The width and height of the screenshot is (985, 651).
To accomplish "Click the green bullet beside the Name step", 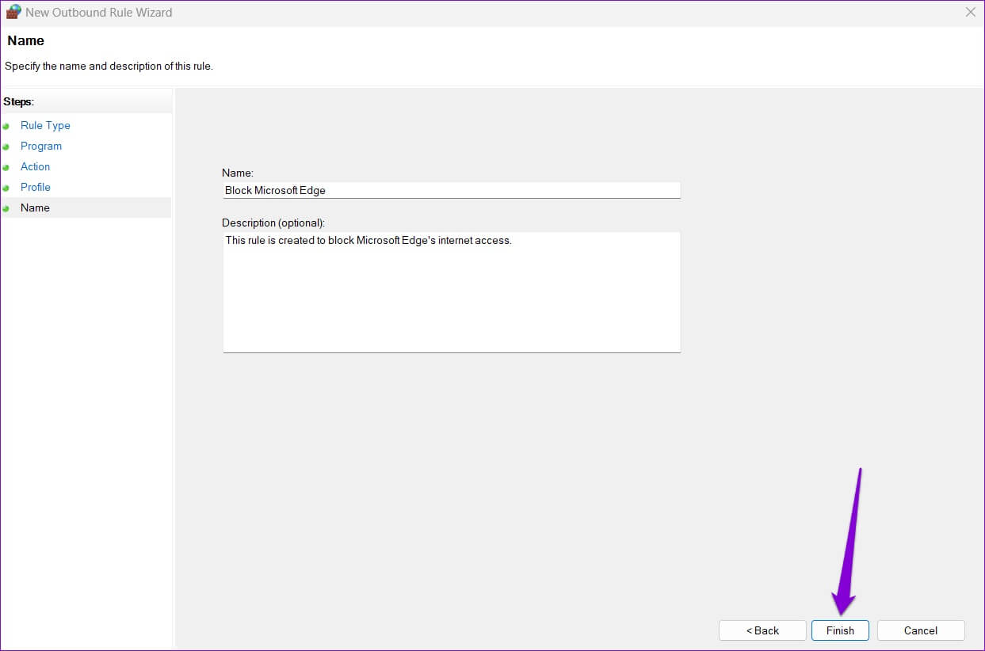I will pos(6,208).
